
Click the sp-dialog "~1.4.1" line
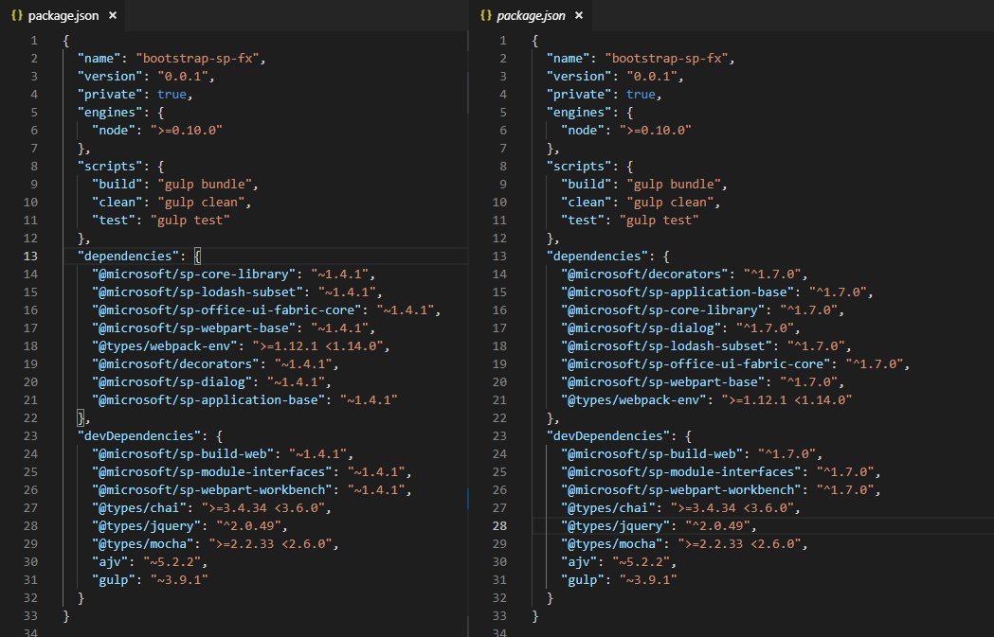(211, 382)
